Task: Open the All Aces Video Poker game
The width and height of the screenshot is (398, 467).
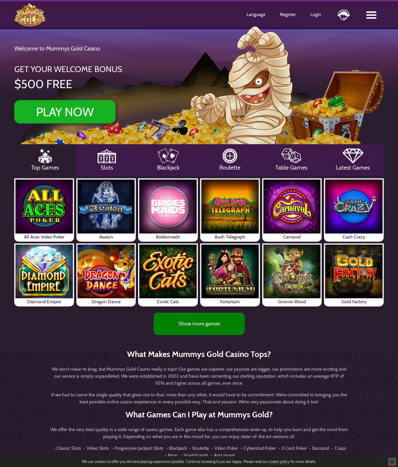Action: coord(44,210)
